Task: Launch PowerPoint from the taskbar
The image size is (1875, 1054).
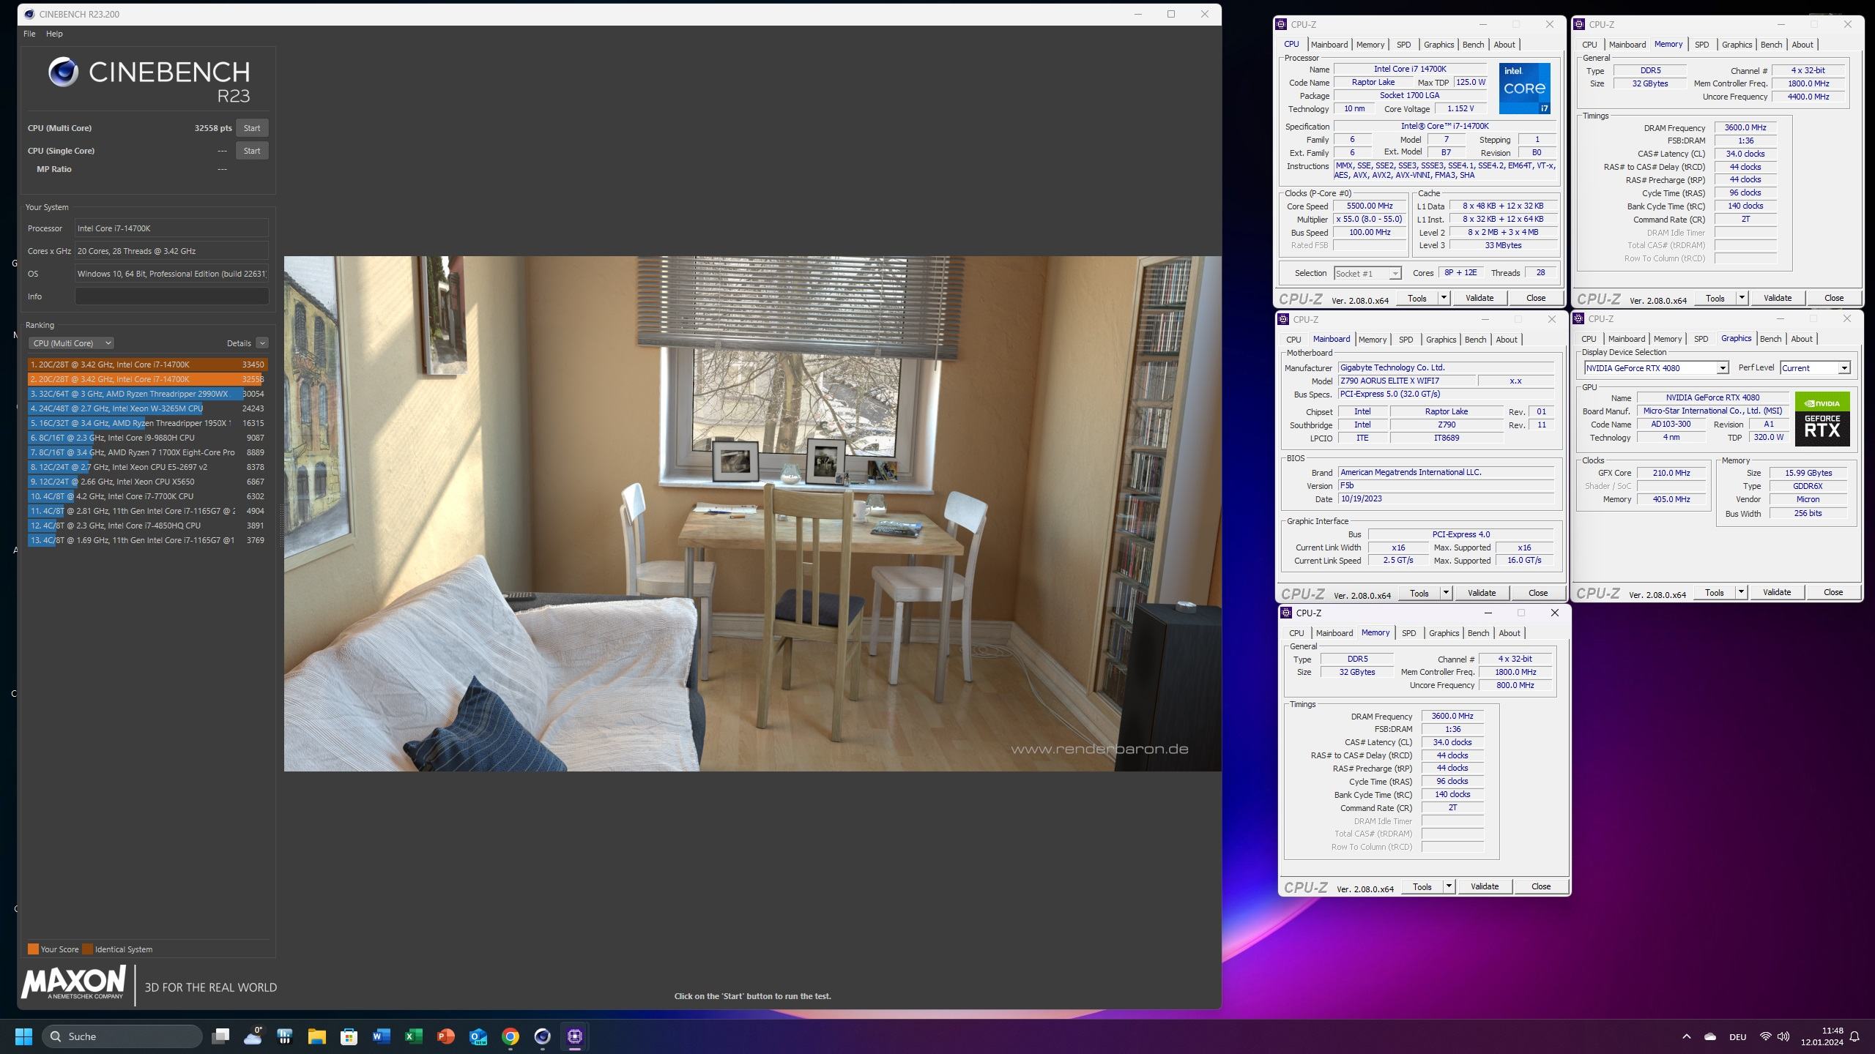Action: coord(445,1036)
